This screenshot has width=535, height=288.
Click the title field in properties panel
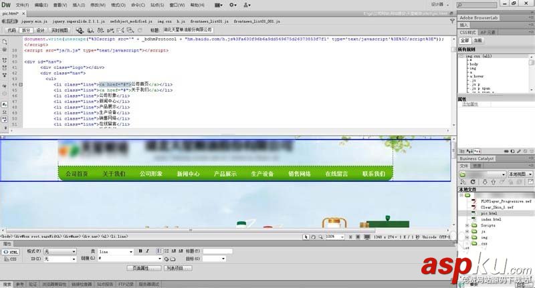[218, 251]
